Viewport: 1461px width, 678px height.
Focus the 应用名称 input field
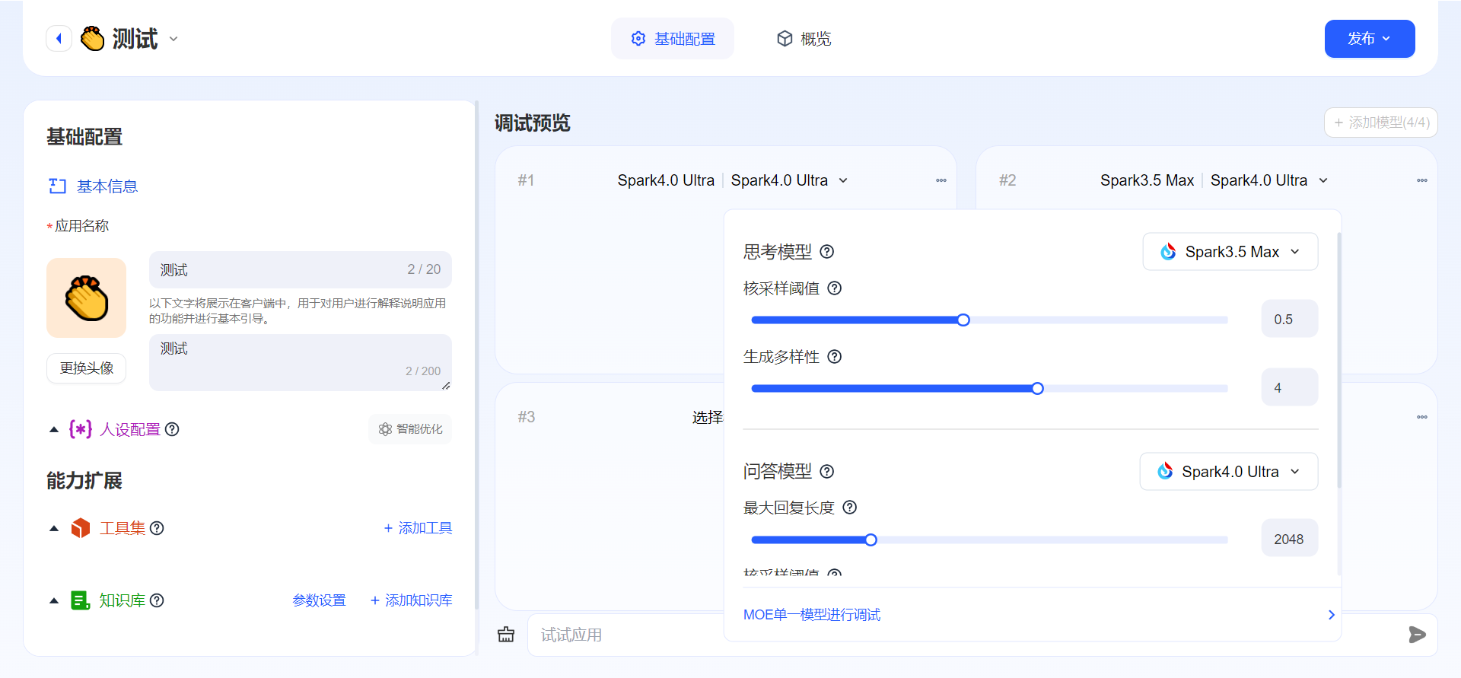[x=300, y=269]
